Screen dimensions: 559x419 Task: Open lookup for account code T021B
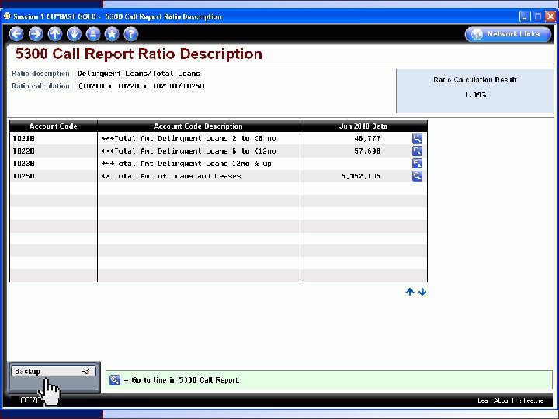coord(417,139)
